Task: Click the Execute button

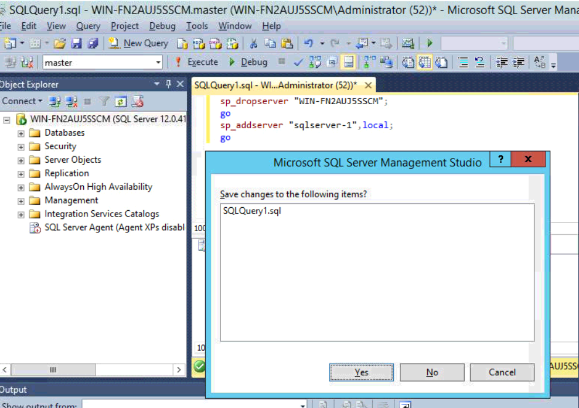Action: click(196, 62)
